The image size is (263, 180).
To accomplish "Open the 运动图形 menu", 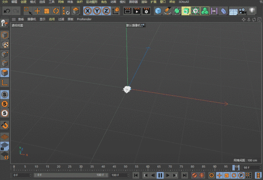I will pyautogui.click(x=92, y=2).
